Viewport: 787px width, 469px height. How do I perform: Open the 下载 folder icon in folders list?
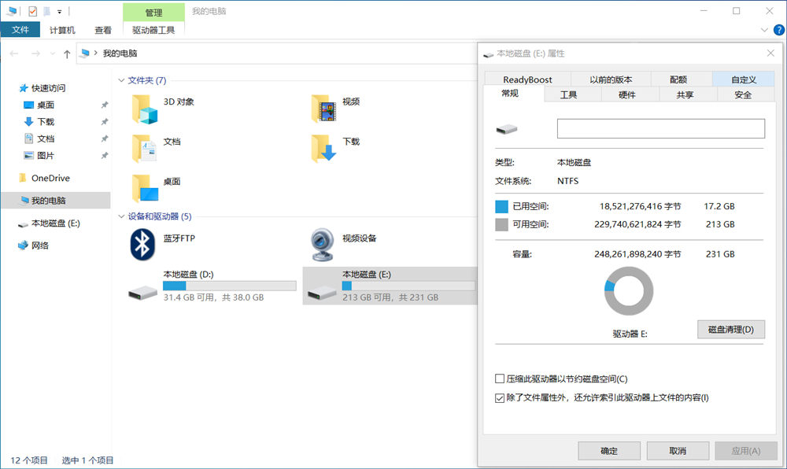[x=323, y=149]
